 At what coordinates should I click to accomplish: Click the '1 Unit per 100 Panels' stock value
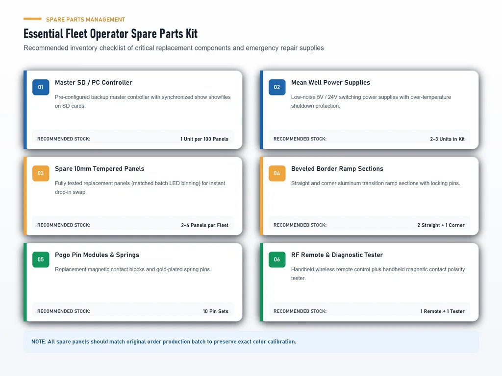[x=204, y=139]
